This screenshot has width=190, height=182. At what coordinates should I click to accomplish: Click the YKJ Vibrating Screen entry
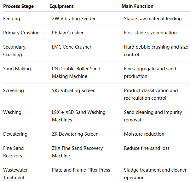click(x=74, y=91)
